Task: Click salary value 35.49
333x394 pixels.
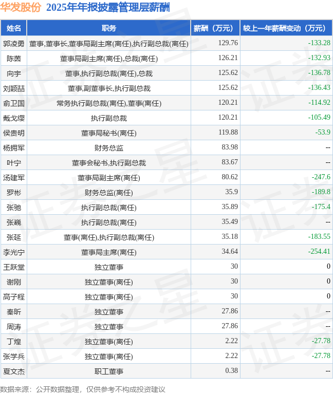Action: click(x=230, y=221)
